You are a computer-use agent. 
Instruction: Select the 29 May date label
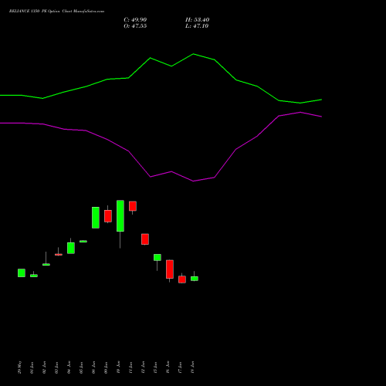point(20,367)
